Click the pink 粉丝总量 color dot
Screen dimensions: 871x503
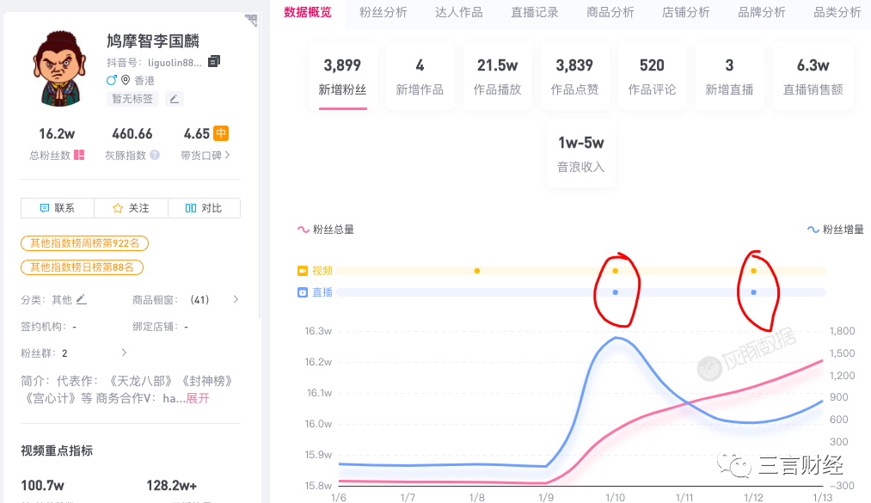pyautogui.click(x=303, y=230)
